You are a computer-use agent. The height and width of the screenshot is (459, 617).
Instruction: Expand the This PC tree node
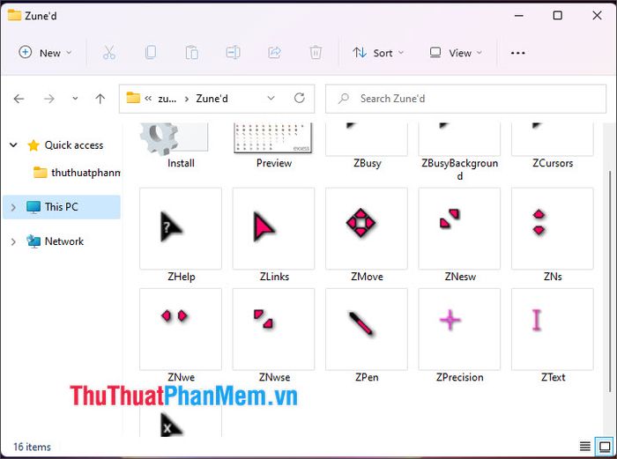[x=13, y=207]
